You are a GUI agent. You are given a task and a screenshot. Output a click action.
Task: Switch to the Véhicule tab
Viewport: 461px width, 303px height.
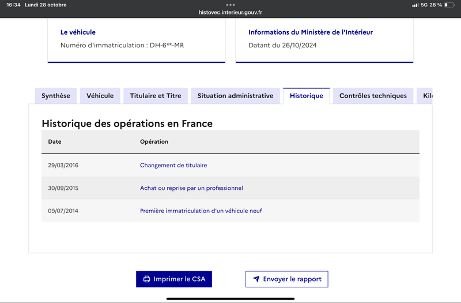pos(100,96)
